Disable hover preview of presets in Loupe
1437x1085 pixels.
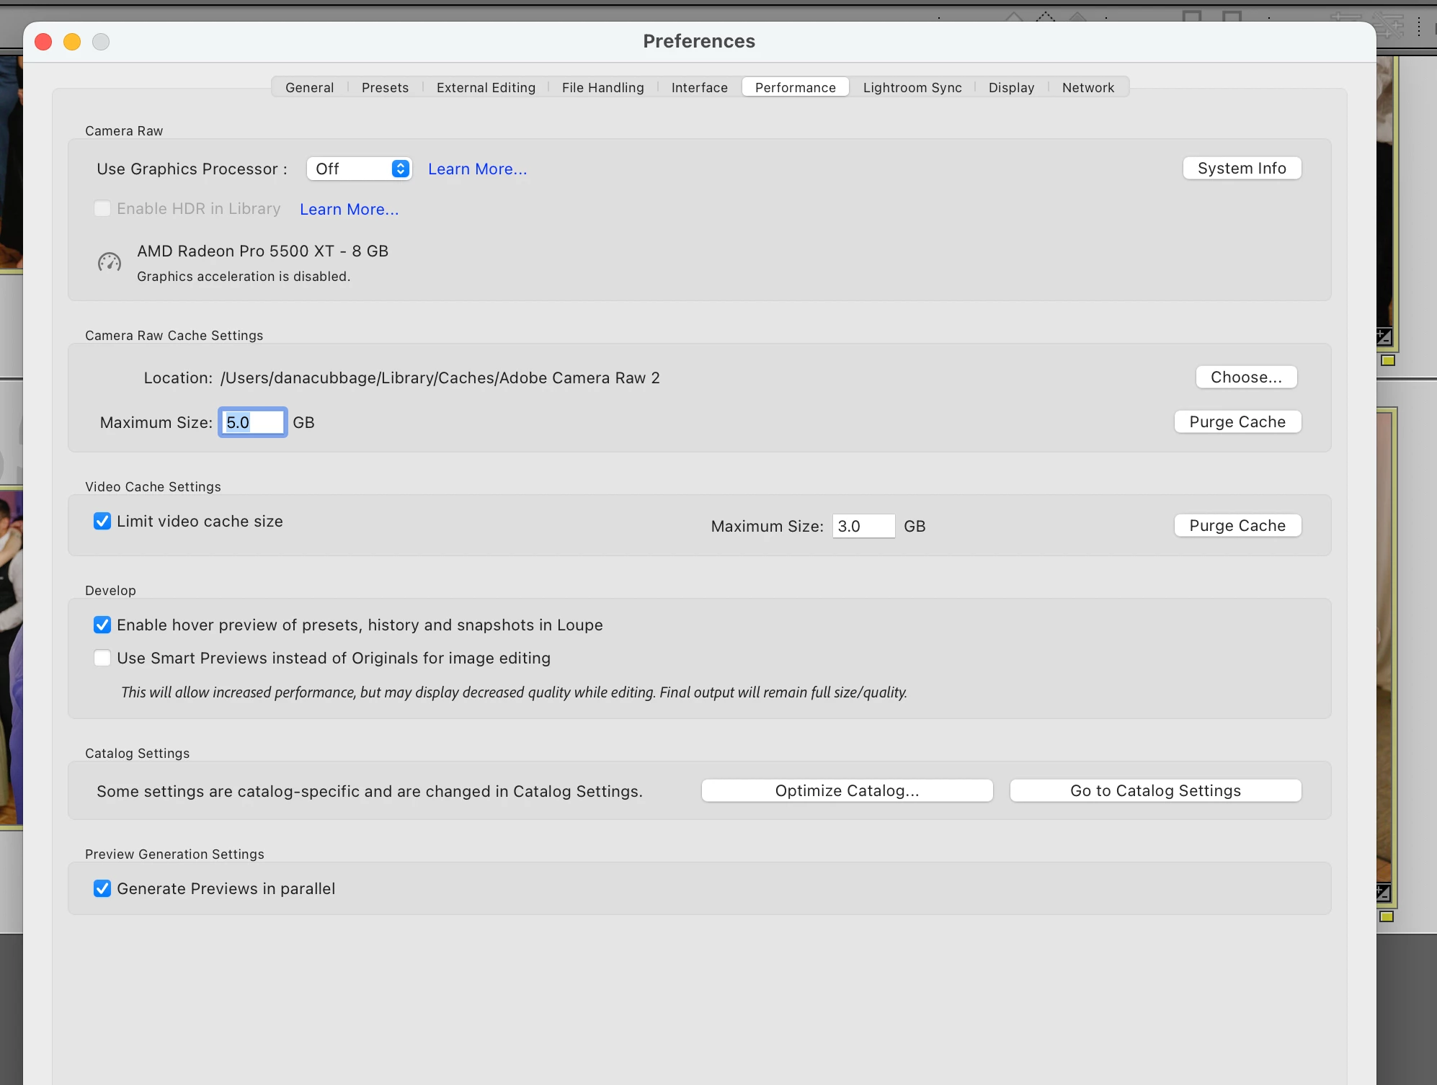[102, 625]
